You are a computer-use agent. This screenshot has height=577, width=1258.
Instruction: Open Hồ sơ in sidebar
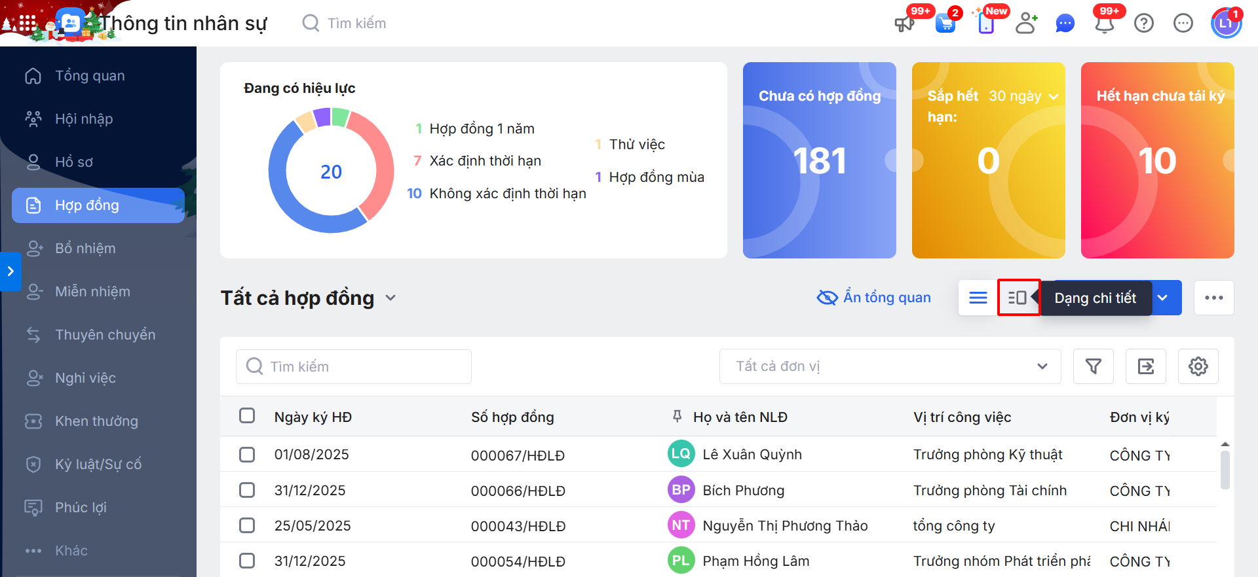pos(98,162)
